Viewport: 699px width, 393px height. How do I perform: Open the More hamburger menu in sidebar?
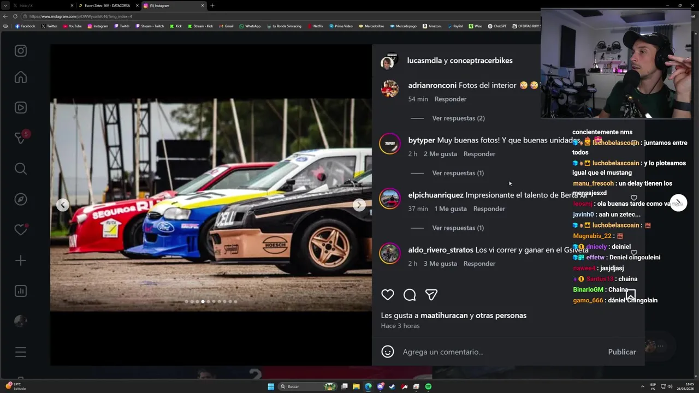pyautogui.click(x=21, y=353)
